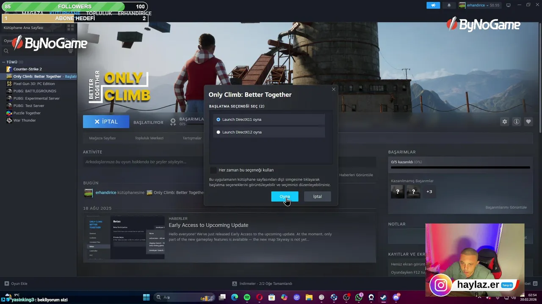
Task: Click the Big Picture mode monitor icon
Action: point(508,5)
